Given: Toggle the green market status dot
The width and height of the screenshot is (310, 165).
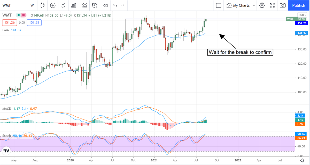Looking at the screenshot, I should pos(18,15).
